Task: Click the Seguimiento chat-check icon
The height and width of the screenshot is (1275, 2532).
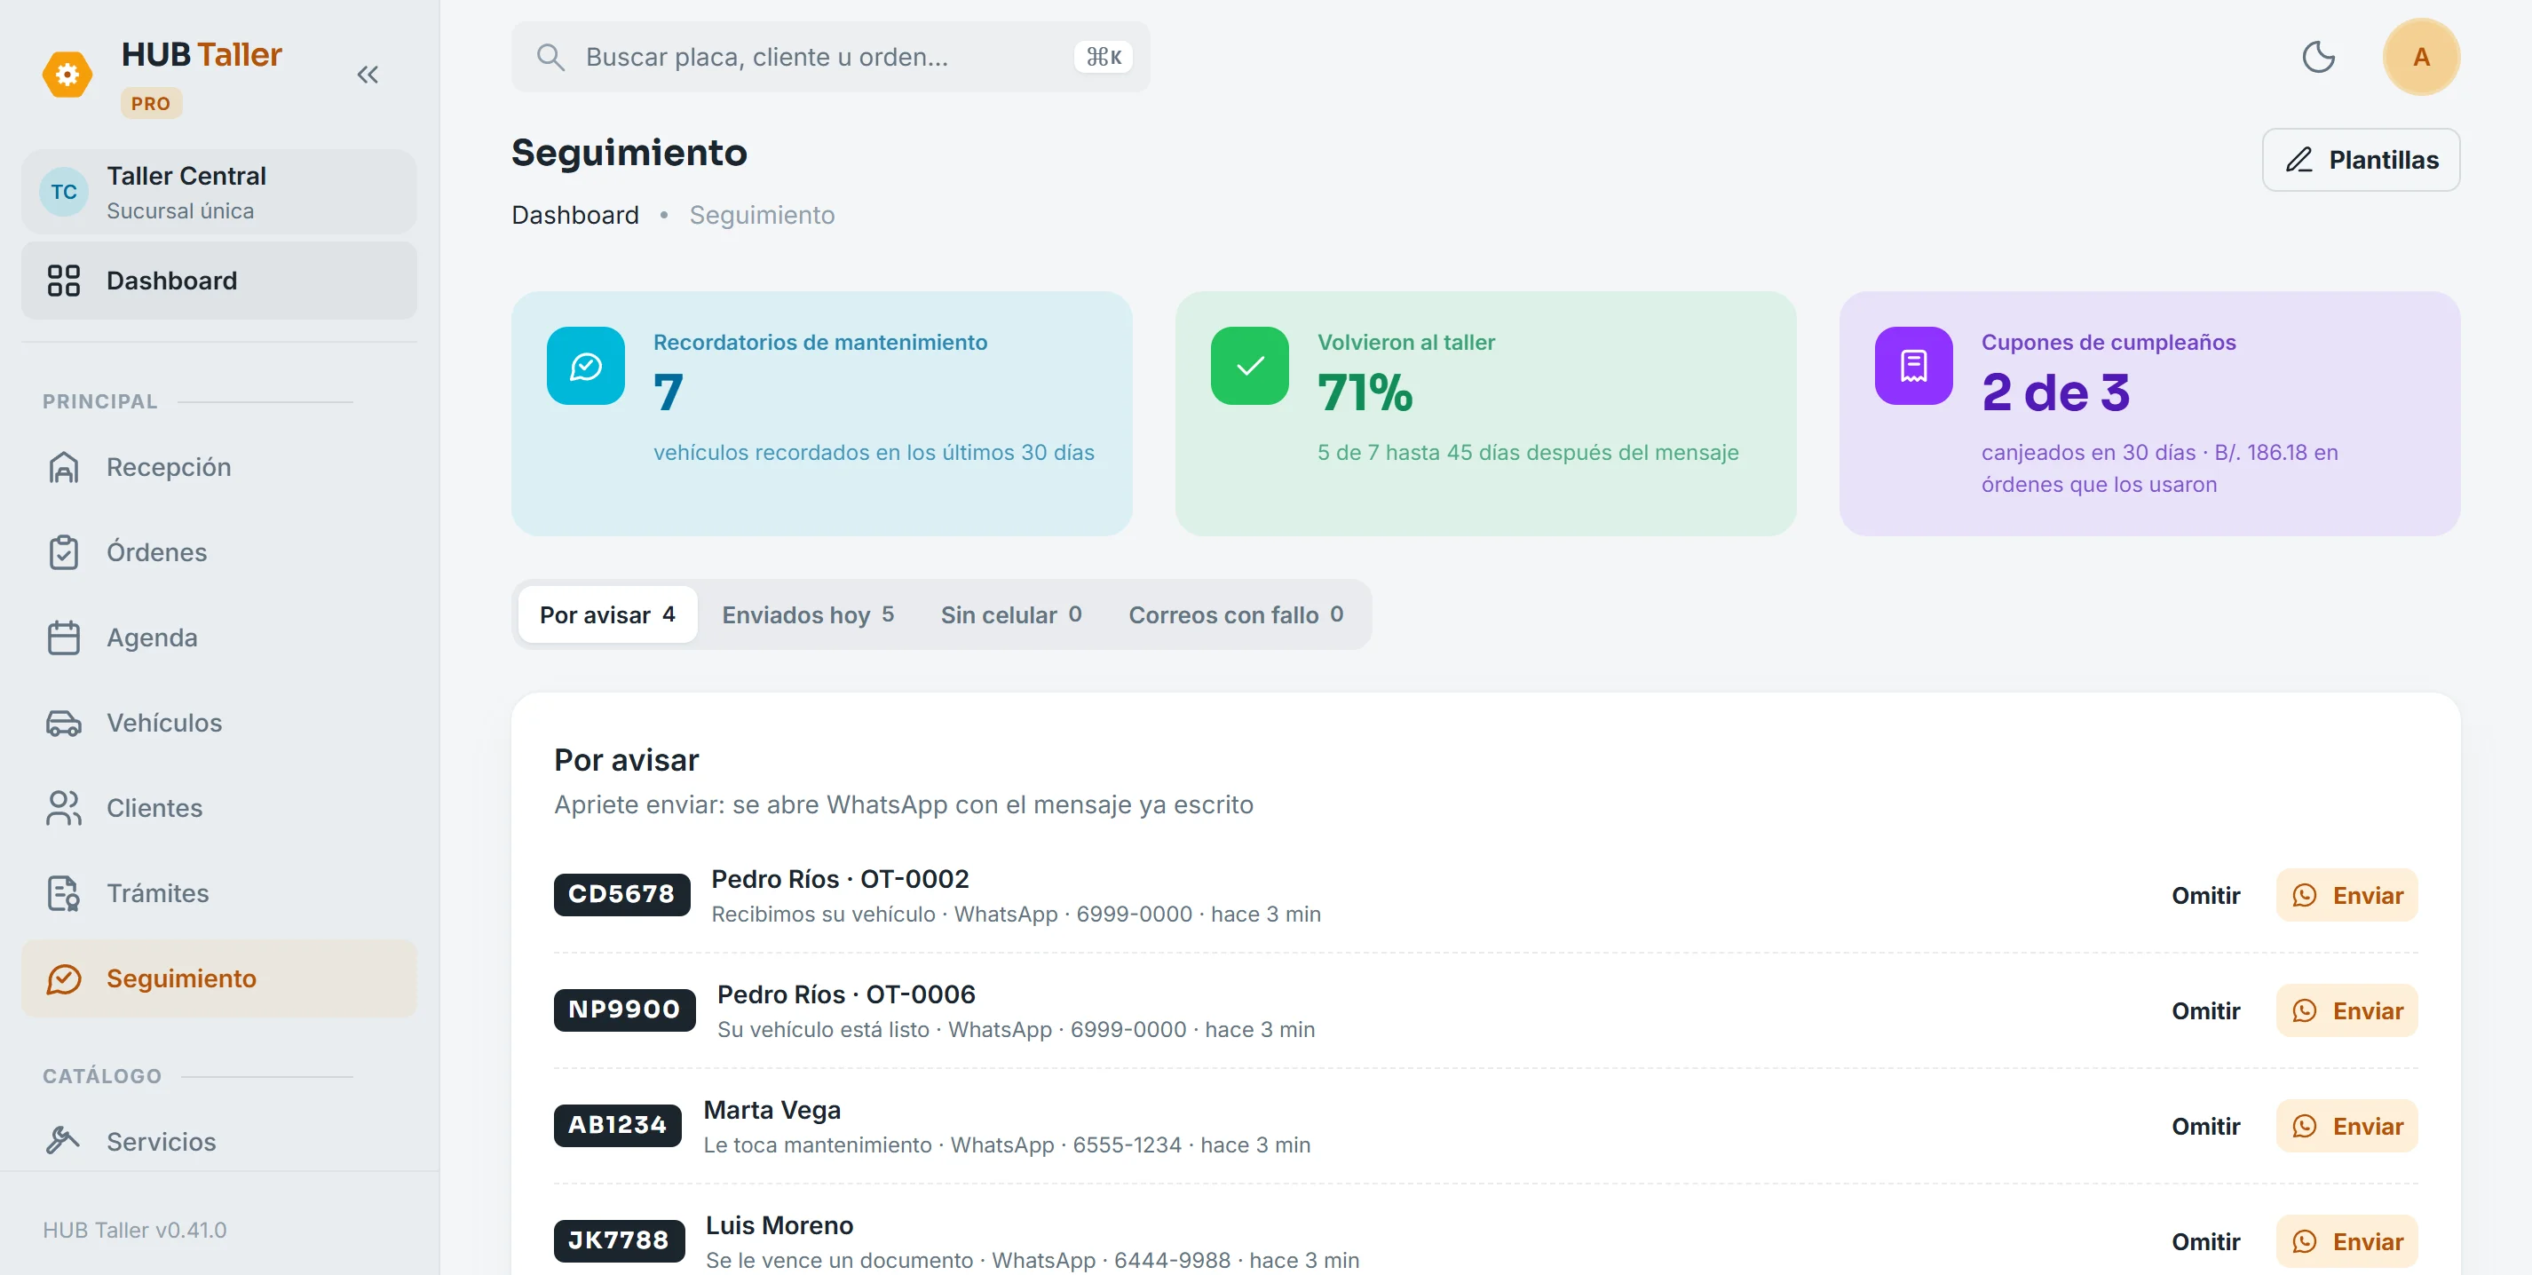Action: coord(64,978)
